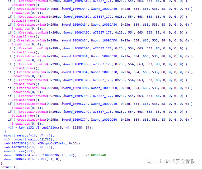Click the &word_1009CA30 argument
The height and width of the screenshot is (170, 202).
[104, 9]
